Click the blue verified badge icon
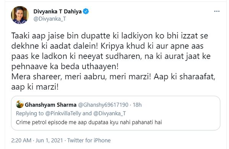This screenshot has width=229, height=149. [86, 11]
